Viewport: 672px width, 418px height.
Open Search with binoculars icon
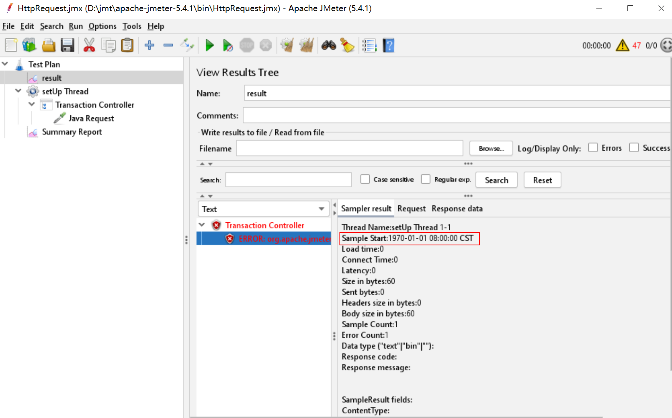[x=329, y=45]
